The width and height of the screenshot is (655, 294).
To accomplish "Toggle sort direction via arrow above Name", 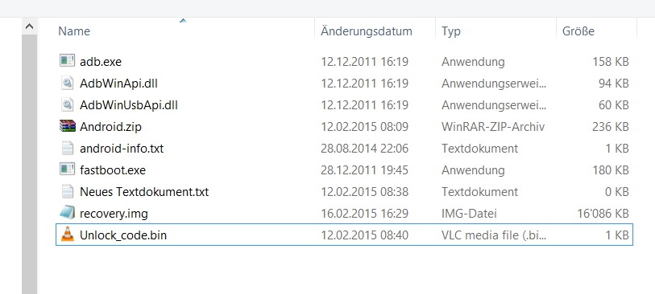I will (183, 20).
